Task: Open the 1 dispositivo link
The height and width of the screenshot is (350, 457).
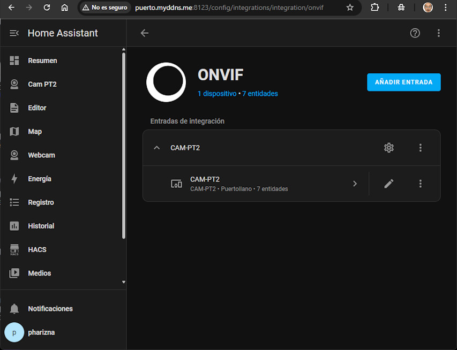Action: 217,94
